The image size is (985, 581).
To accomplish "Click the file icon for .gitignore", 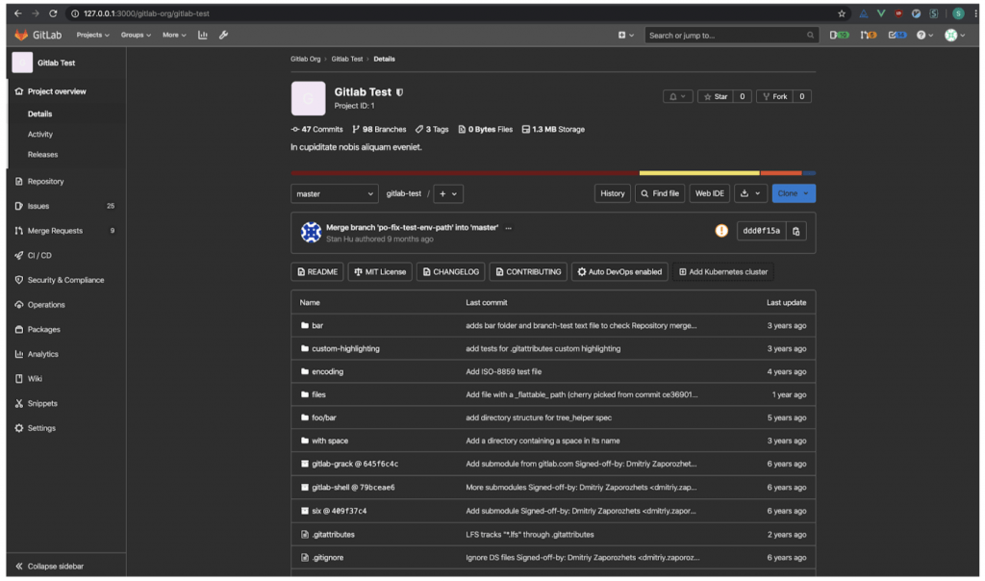I will pyautogui.click(x=305, y=558).
